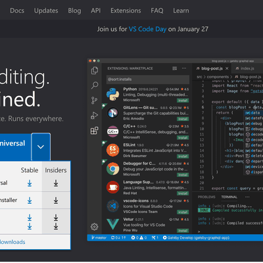
Task: Download the Stable universal build
Action: pos(30,183)
